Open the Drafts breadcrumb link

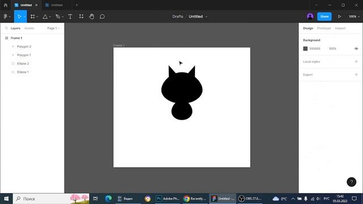pos(178,16)
